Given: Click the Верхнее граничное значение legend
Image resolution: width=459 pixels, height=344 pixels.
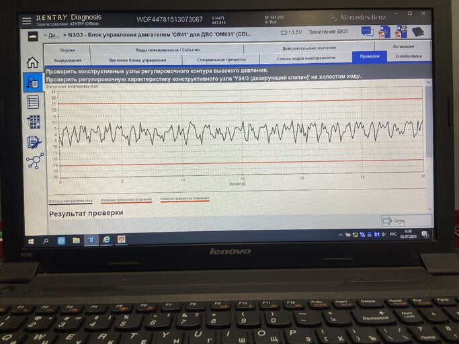Looking at the screenshot, I should 126,200.
